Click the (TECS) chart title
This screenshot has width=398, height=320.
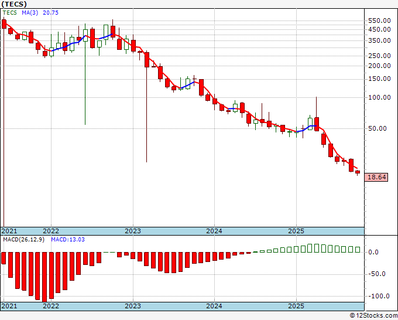13,4
